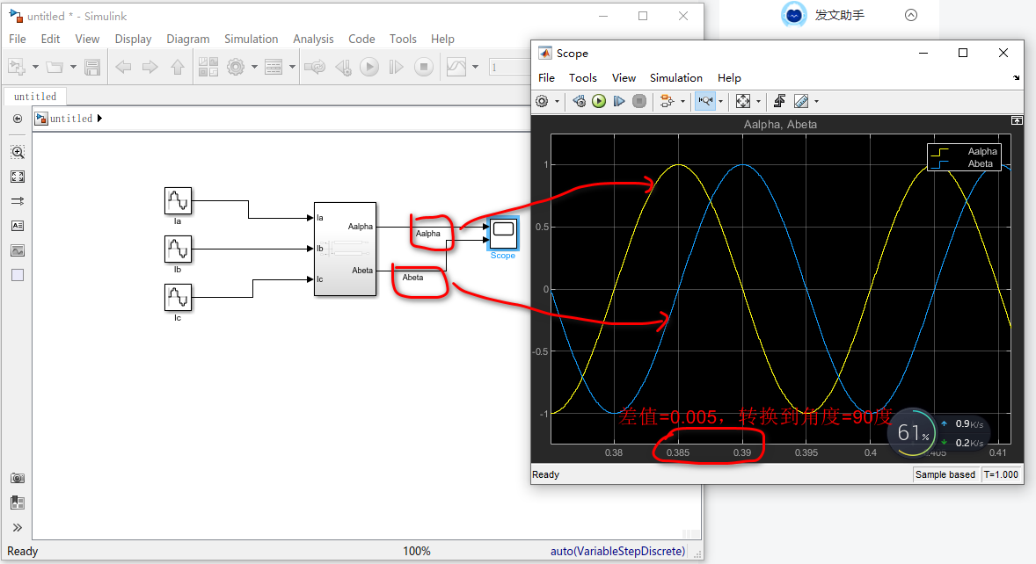Select the zoom magnifier in the left palette
This screenshot has height=564, width=1036.
(18, 152)
